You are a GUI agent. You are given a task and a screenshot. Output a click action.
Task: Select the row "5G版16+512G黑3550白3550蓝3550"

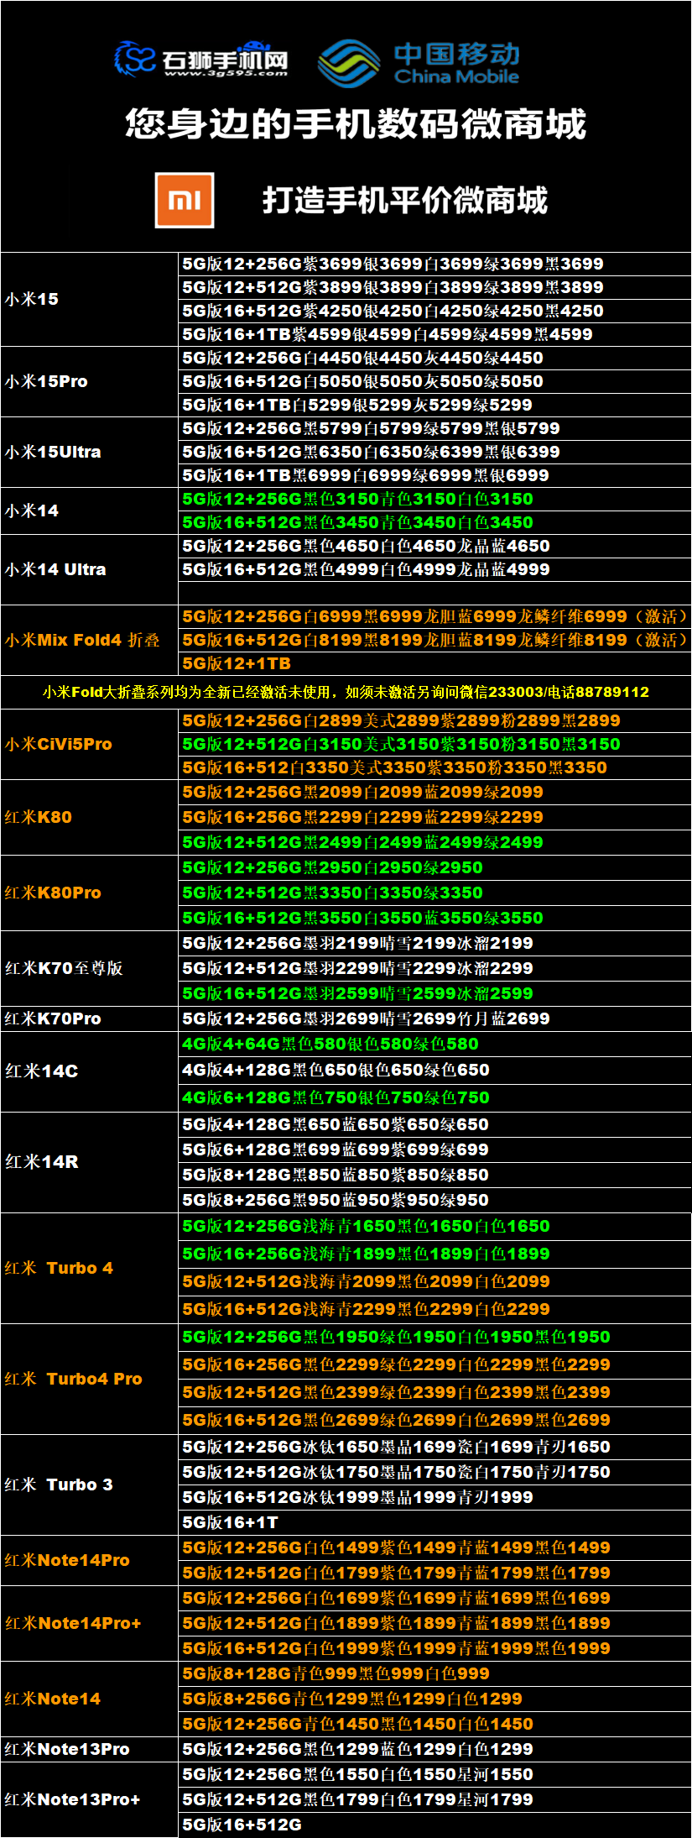tap(435, 918)
